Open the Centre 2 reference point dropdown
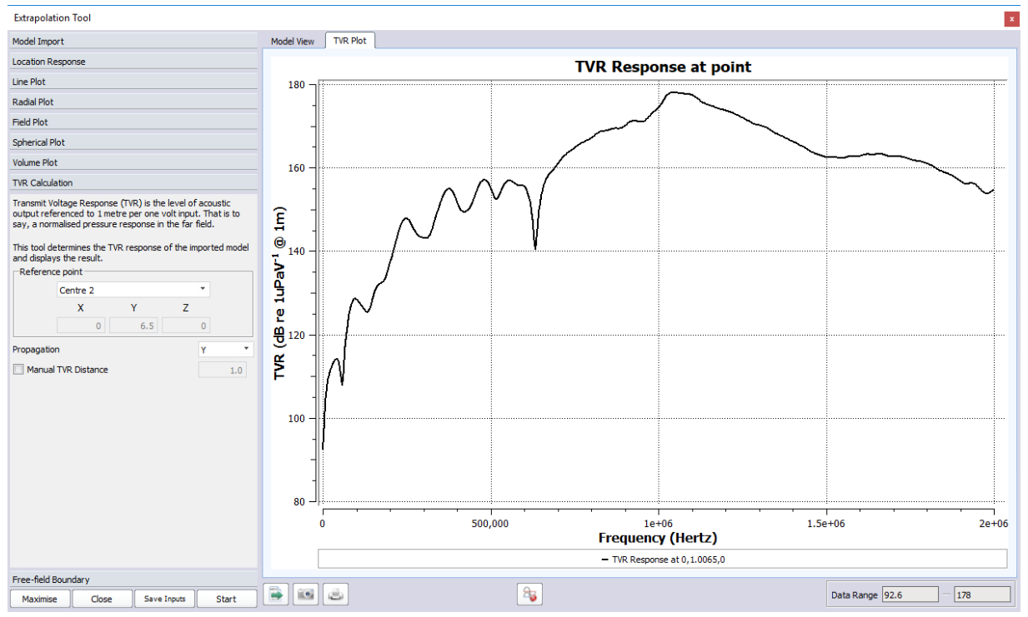 pyautogui.click(x=133, y=290)
